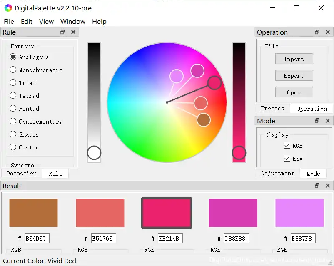Open the Edit menu

(27, 21)
